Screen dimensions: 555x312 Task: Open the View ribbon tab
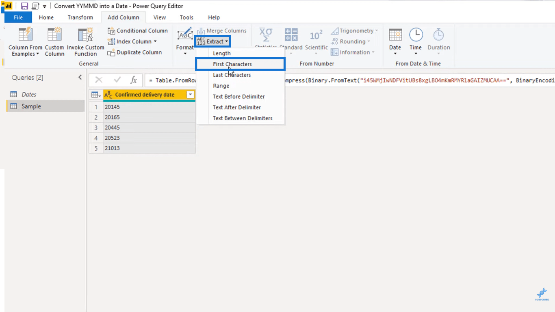[x=160, y=17]
